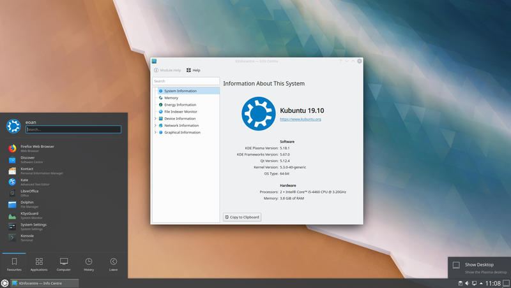Image resolution: width=511 pixels, height=288 pixels.
Task: Select the Memory module in the sidebar
Action: 188,98
